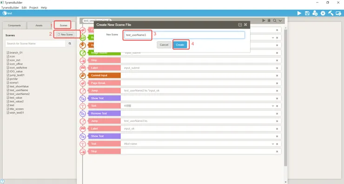The width and height of the screenshot is (344, 184).
Task: Delete the Label input_submit row with its X
Action: [277, 68]
